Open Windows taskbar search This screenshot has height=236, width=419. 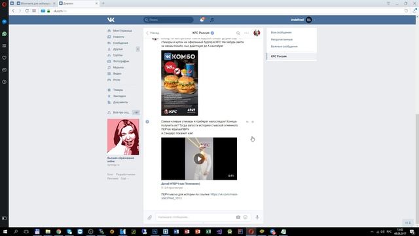(16, 231)
